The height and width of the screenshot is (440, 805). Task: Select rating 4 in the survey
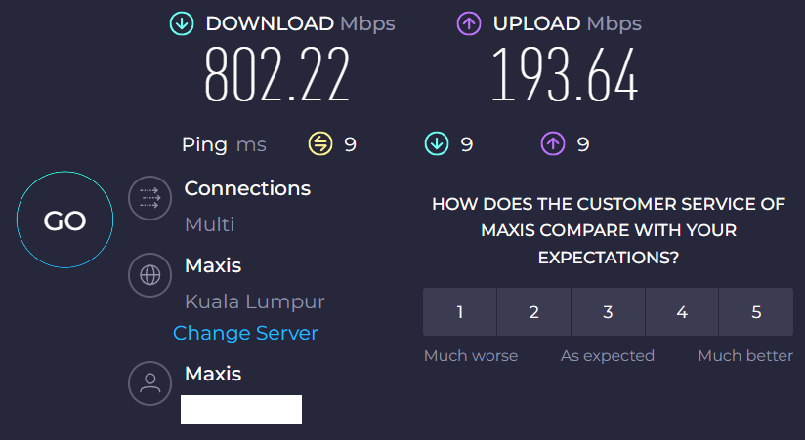pyautogui.click(x=682, y=312)
